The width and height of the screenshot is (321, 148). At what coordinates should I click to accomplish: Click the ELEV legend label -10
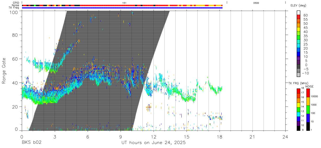tap(305, 73)
